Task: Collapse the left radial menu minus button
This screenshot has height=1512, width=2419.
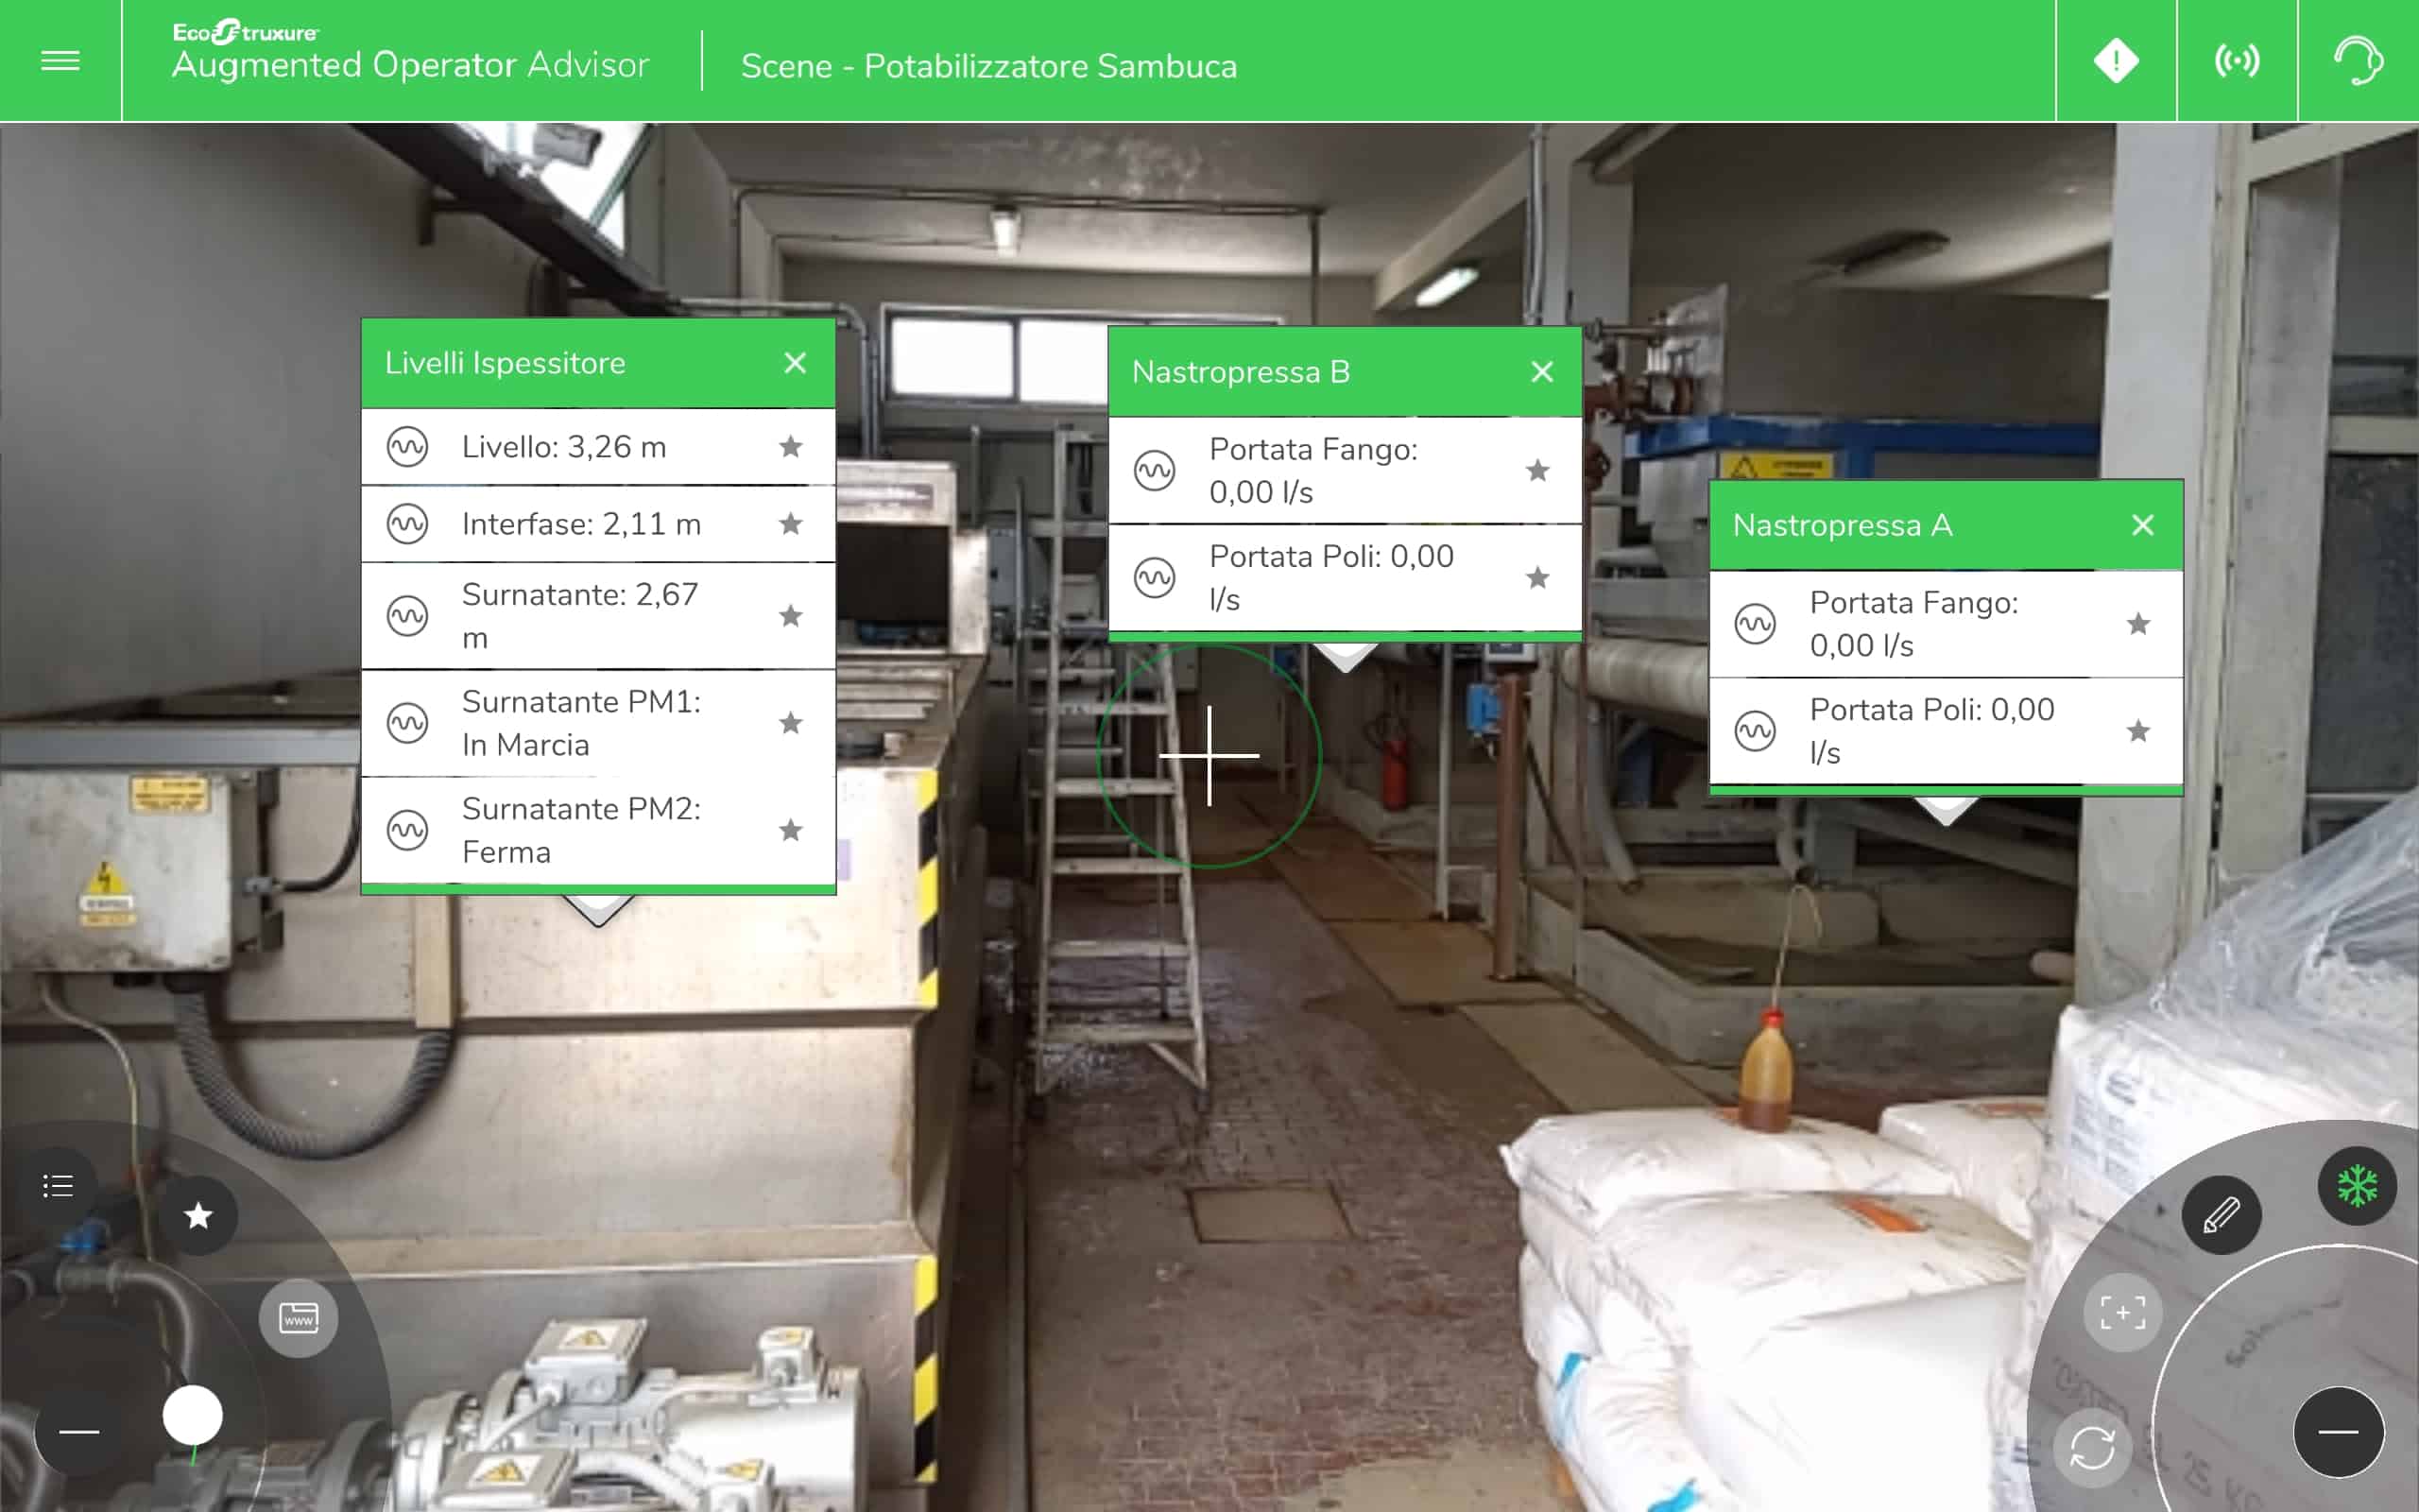Action: (x=79, y=1432)
